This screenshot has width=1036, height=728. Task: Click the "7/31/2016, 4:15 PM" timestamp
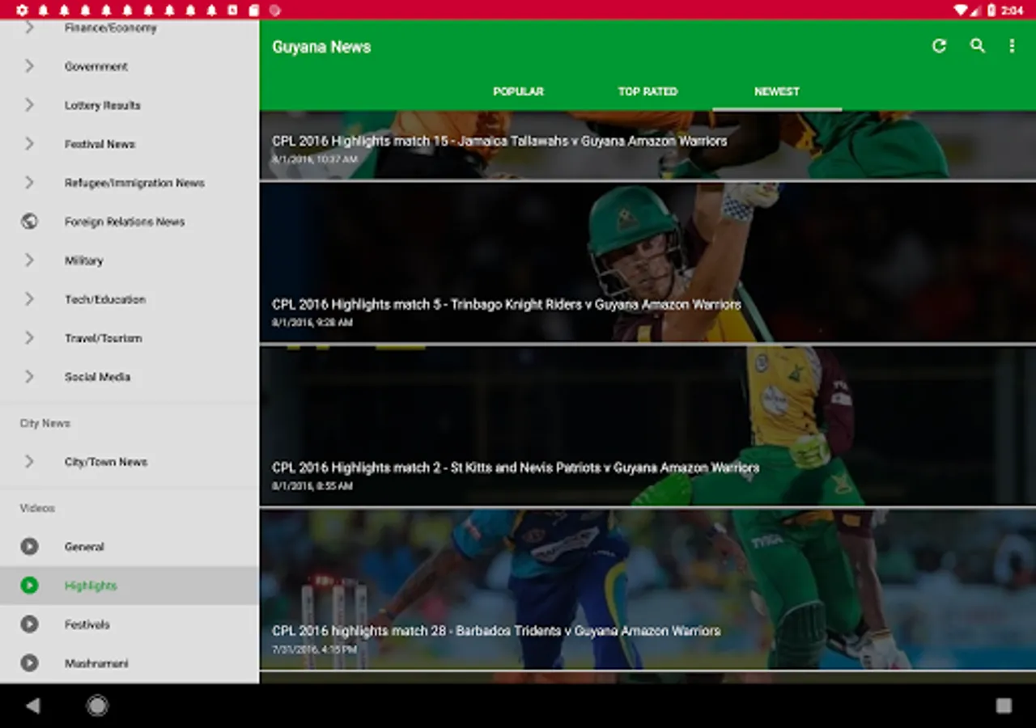coord(315,649)
